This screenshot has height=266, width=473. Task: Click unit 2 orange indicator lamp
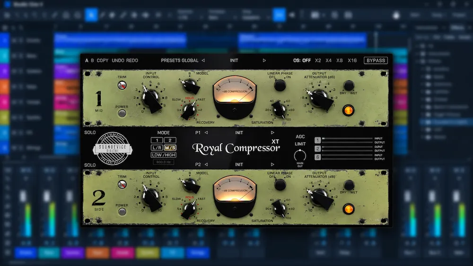coord(349,209)
